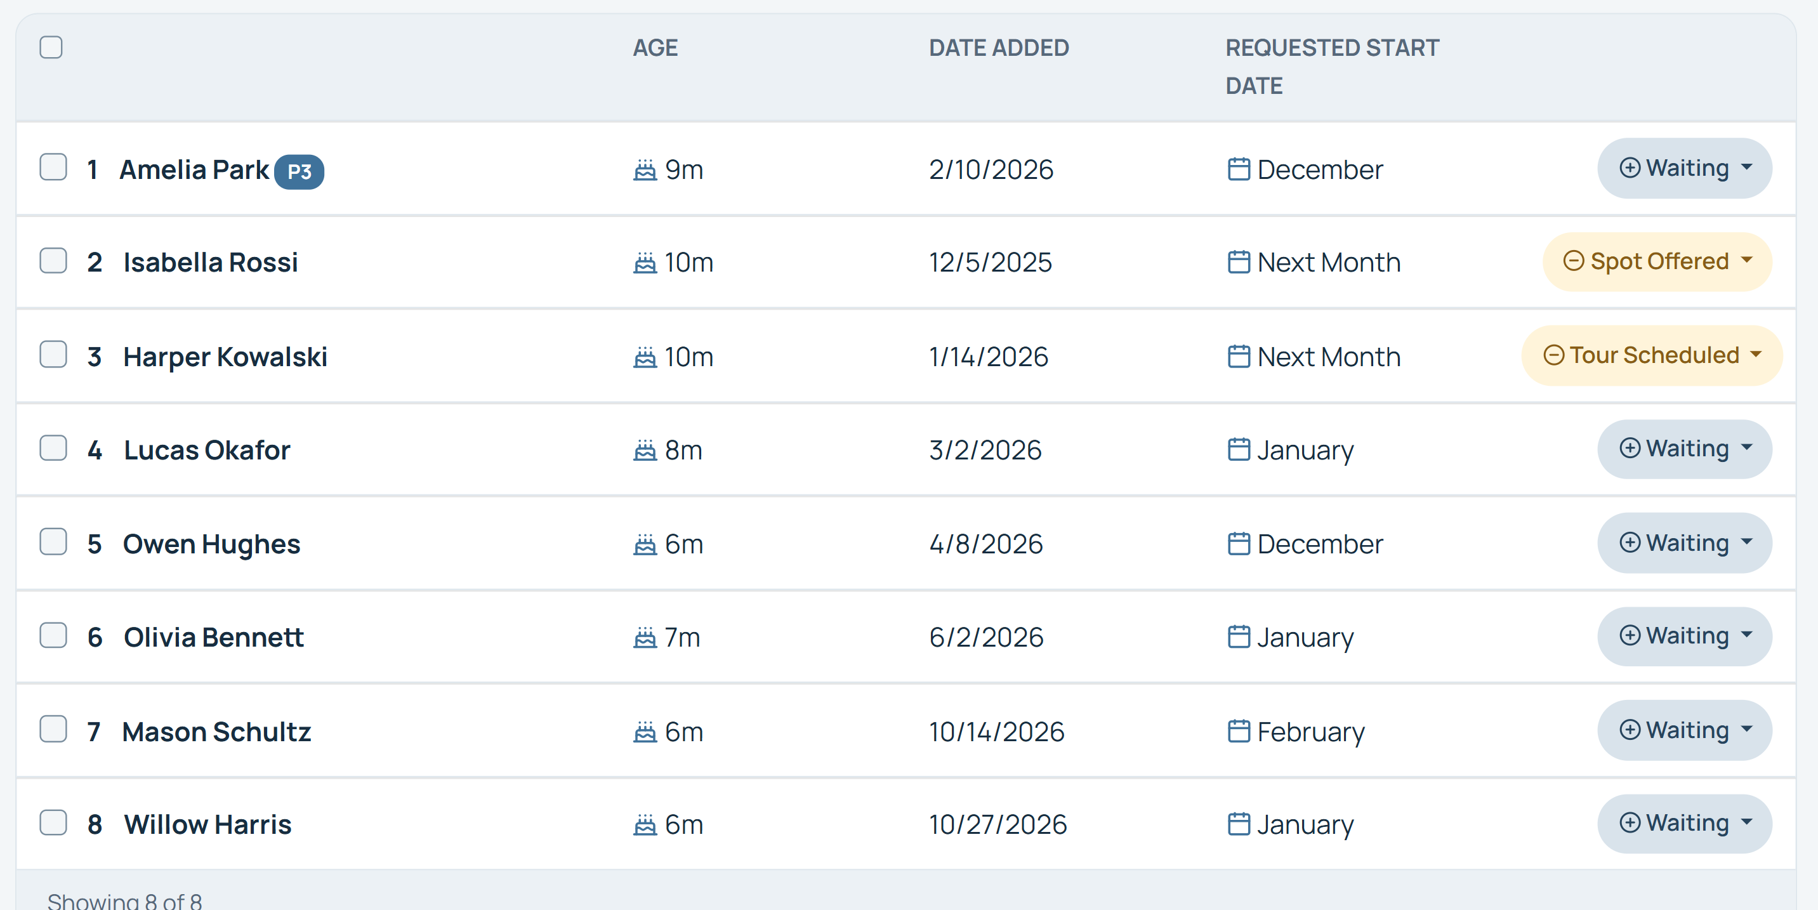The image size is (1818, 910).
Task: Select Willow Harris's row checkbox
Action: tap(53, 822)
